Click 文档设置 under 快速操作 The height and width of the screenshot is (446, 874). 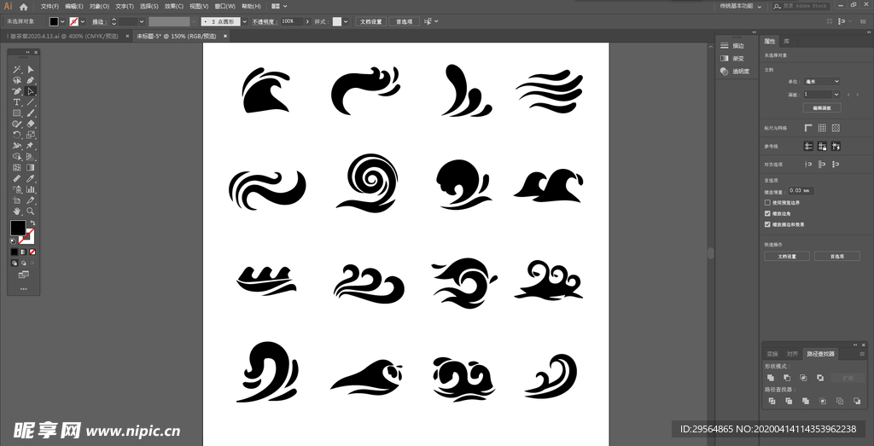(786, 256)
